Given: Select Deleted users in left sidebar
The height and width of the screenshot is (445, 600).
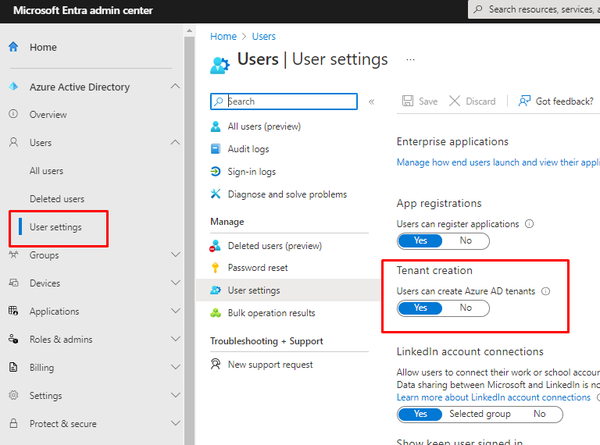Looking at the screenshot, I should pyautogui.click(x=57, y=199).
